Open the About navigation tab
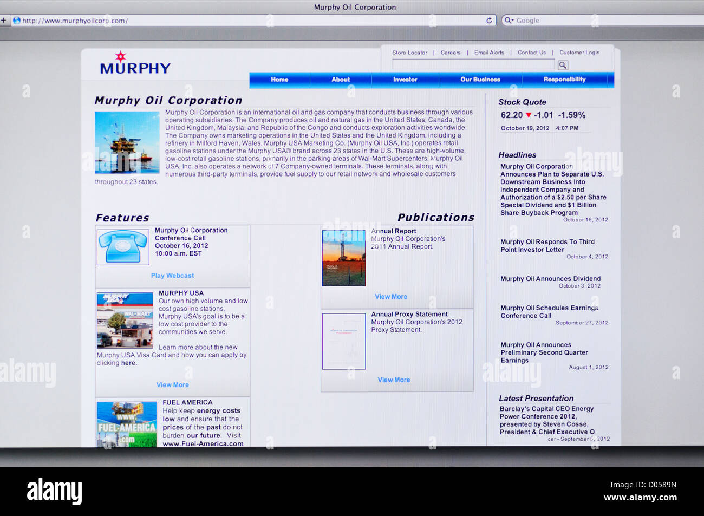 point(341,80)
